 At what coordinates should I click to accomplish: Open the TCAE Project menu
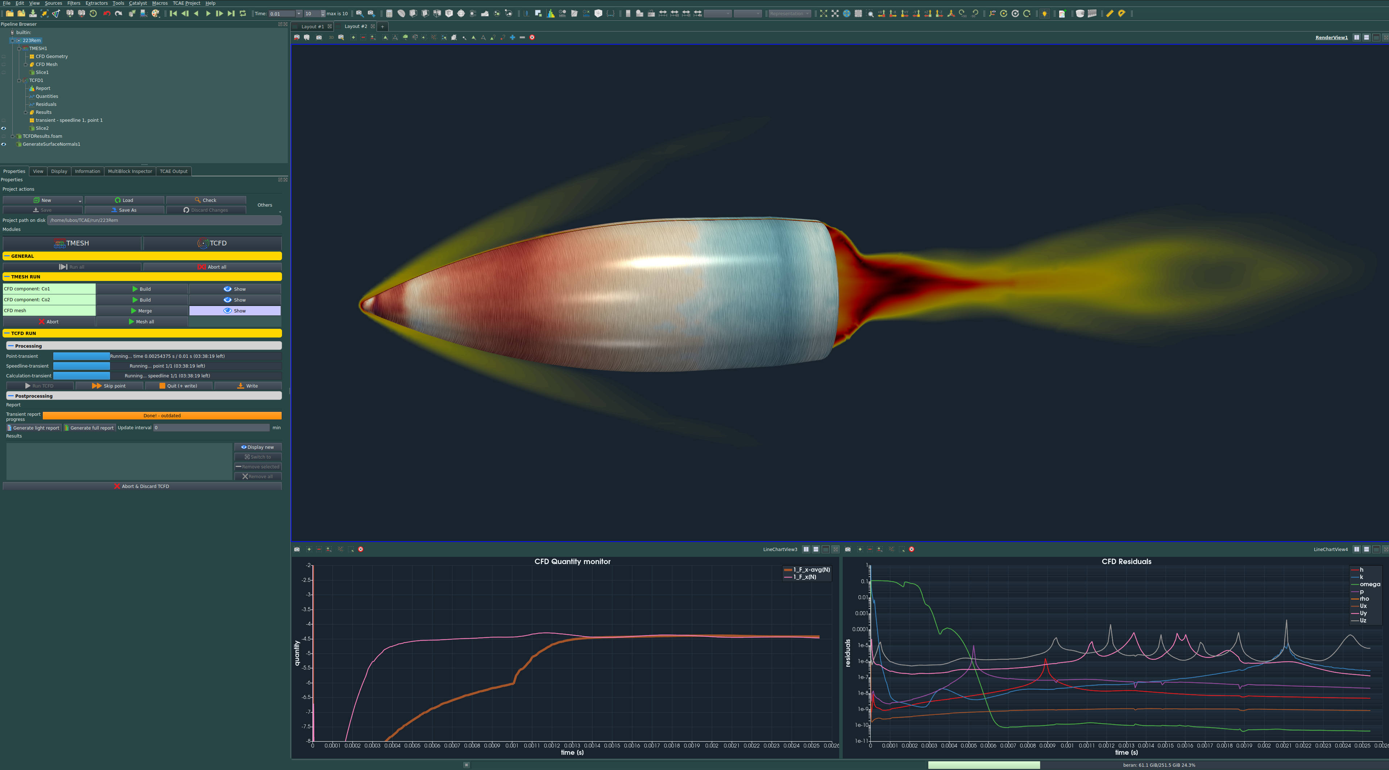[186, 3]
